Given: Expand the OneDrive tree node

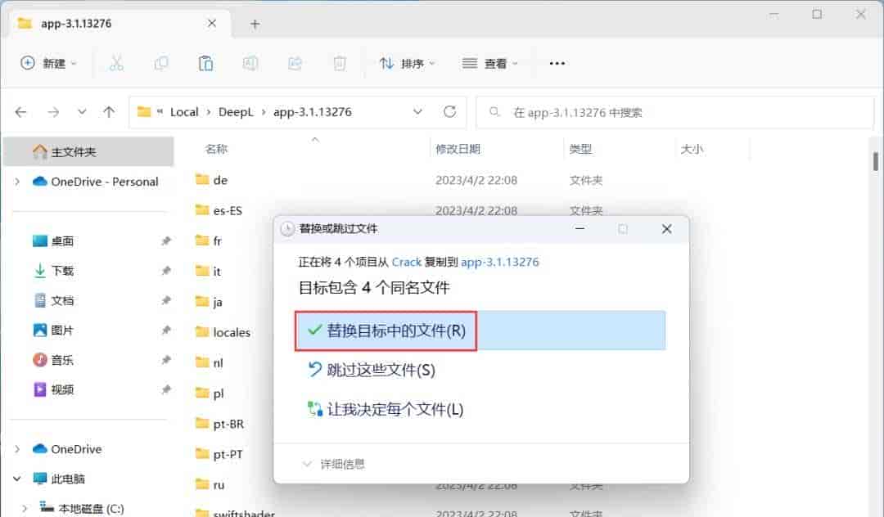Looking at the screenshot, I should (x=17, y=449).
